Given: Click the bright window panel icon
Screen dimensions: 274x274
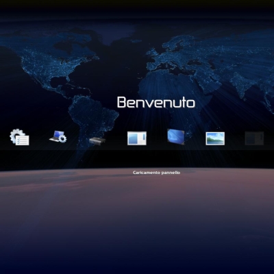Looking at the screenshot, I should pos(137,138).
